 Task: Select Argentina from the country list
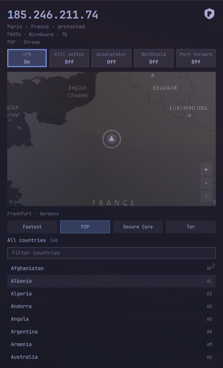(111, 331)
